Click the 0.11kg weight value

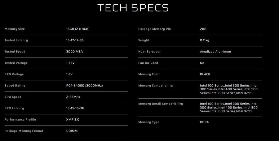[206, 40]
